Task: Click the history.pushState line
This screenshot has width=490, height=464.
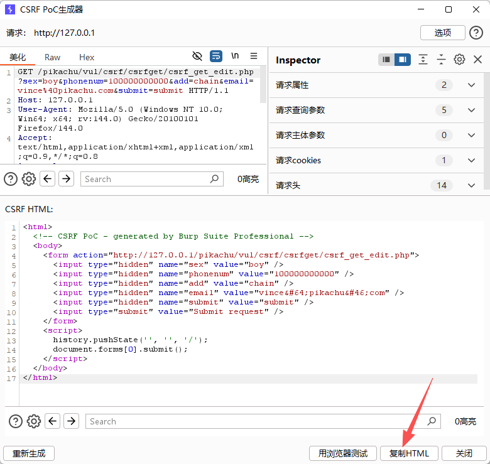Action: tap(130, 340)
